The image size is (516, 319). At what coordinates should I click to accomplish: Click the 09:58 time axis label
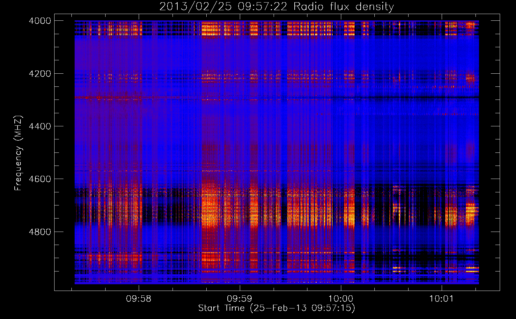tap(138, 299)
